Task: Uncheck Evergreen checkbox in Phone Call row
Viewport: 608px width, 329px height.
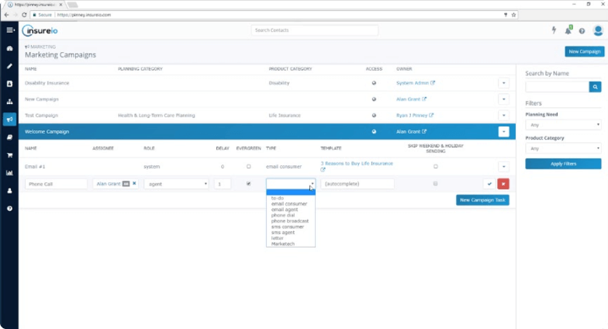Action: tap(248, 183)
